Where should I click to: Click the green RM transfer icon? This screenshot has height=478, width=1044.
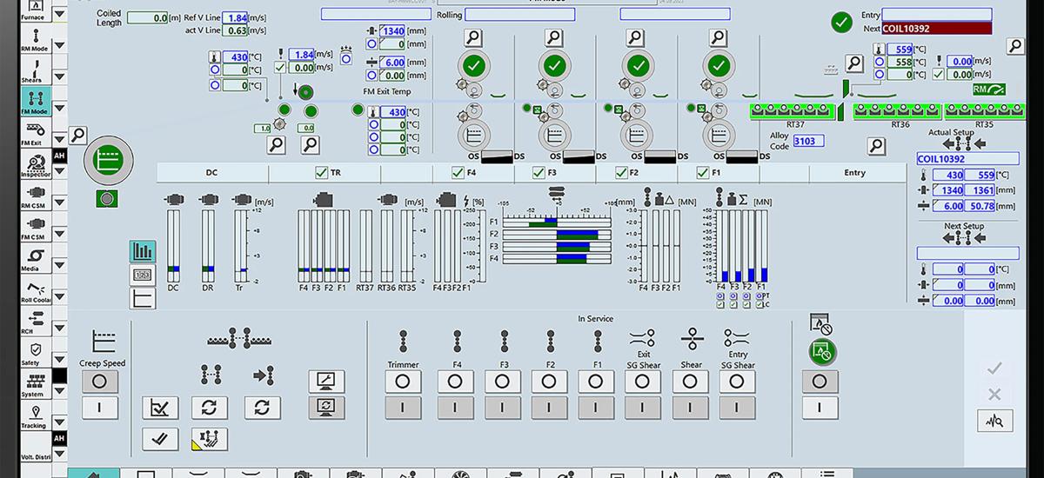(990, 89)
